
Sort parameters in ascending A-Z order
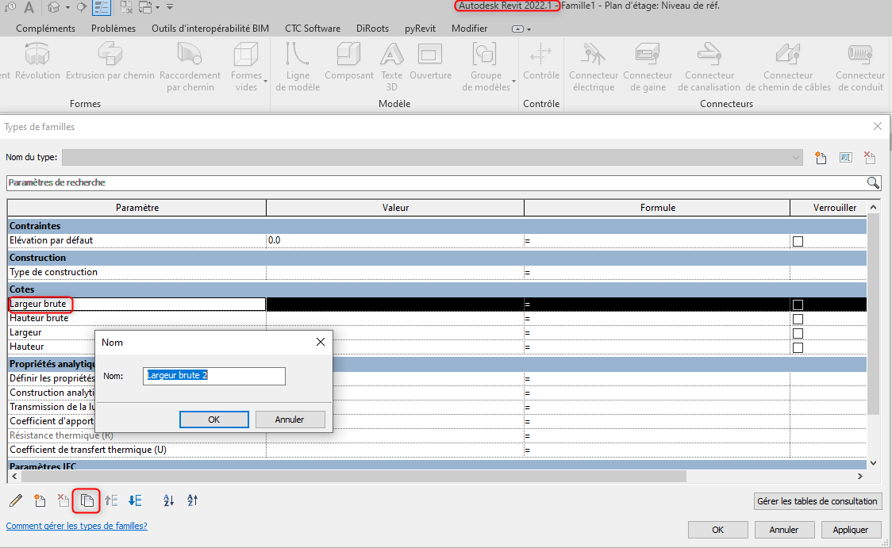168,500
